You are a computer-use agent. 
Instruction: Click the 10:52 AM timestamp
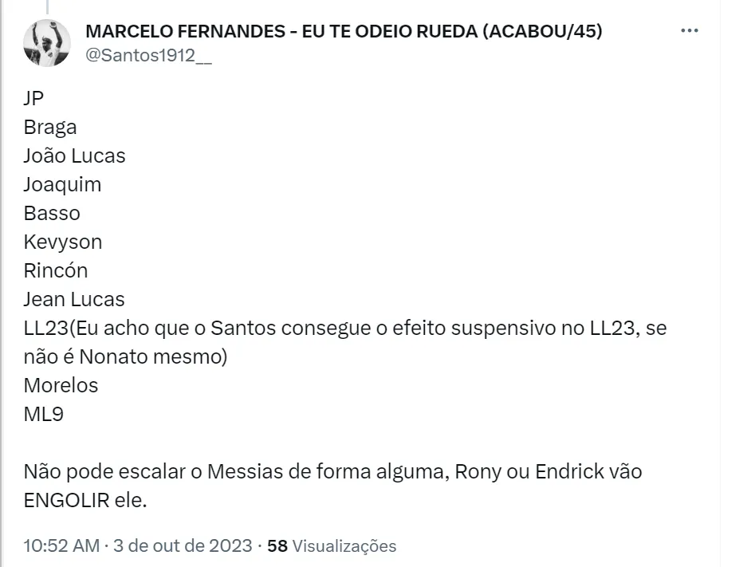[61, 546]
